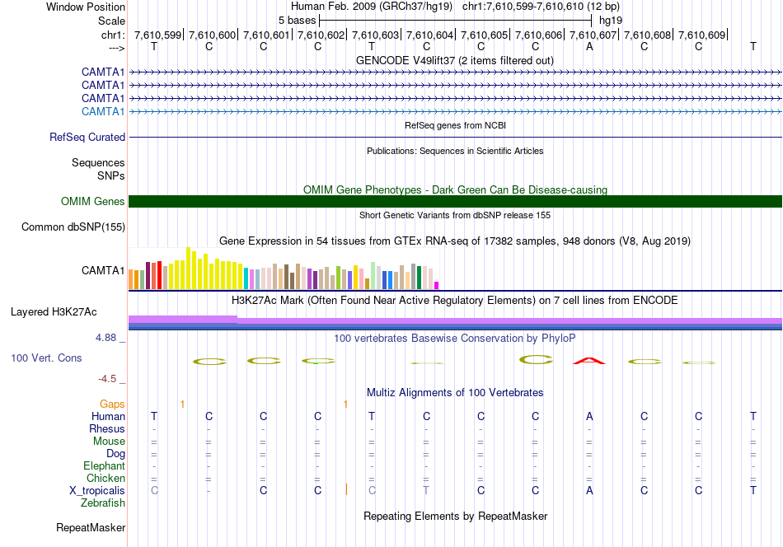Click the purple H3K27Ac signal band

click(455, 320)
